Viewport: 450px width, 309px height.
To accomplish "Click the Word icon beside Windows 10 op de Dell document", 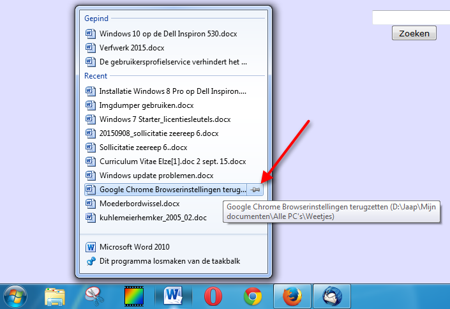I will [91, 34].
